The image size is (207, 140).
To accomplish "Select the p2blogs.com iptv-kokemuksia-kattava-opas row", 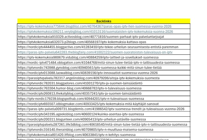I will (x=103, y=42).
